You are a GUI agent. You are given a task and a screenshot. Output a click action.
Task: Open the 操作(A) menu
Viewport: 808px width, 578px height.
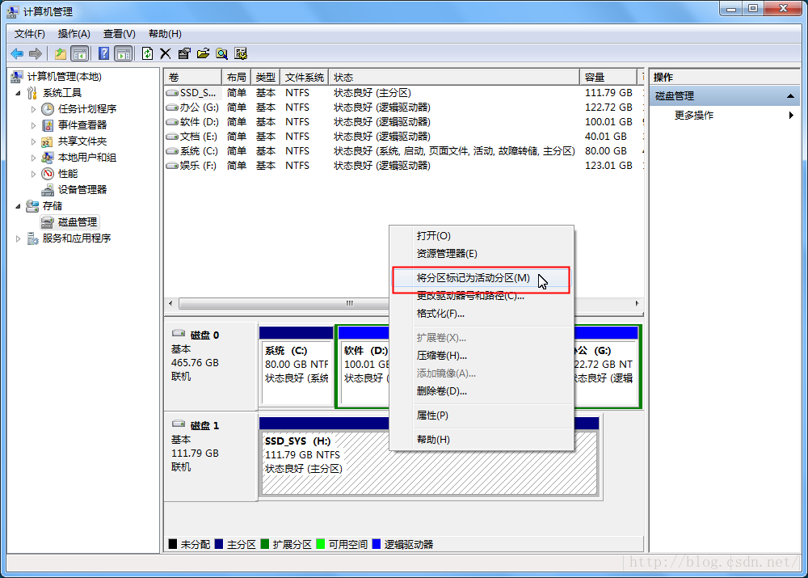[74, 34]
